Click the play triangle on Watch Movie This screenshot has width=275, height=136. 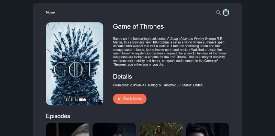119,99
